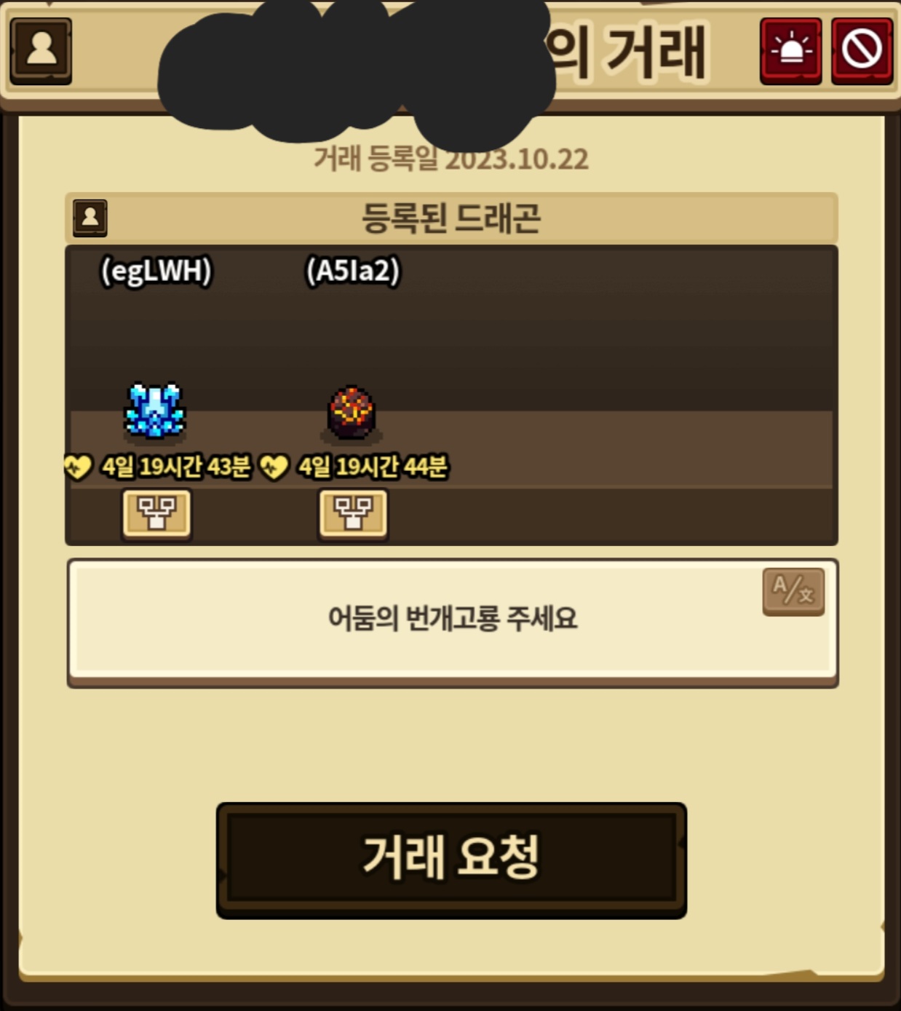Open the trader's profile icon at top-left
This screenshot has width=901, height=1011.
coord(41,51)
